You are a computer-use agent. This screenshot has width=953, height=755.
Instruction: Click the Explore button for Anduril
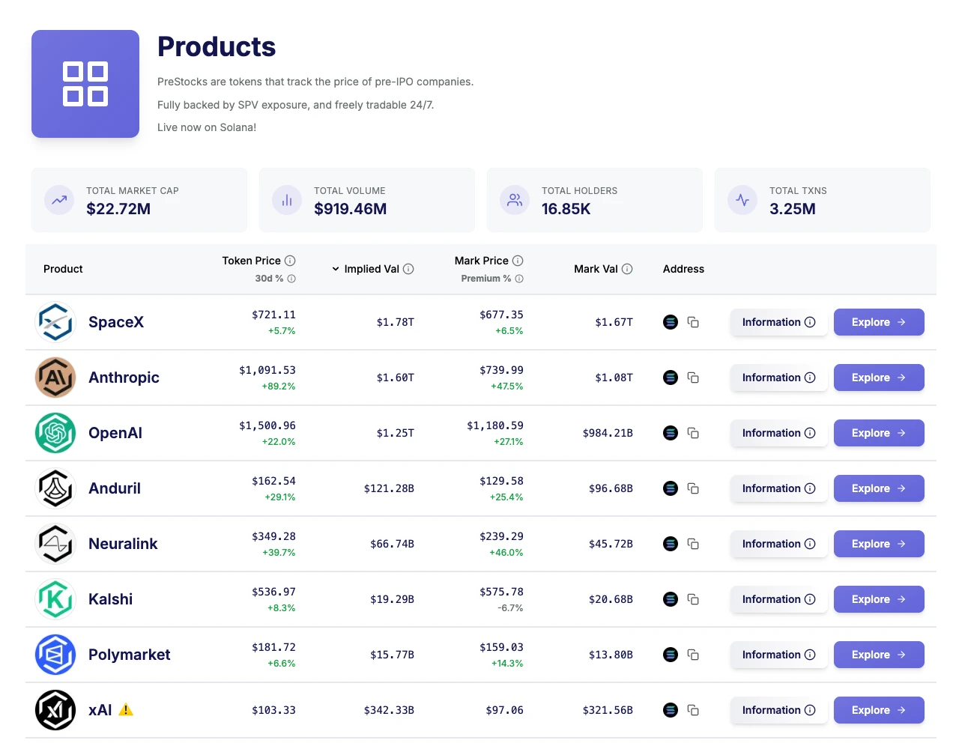tap(878, 488)
